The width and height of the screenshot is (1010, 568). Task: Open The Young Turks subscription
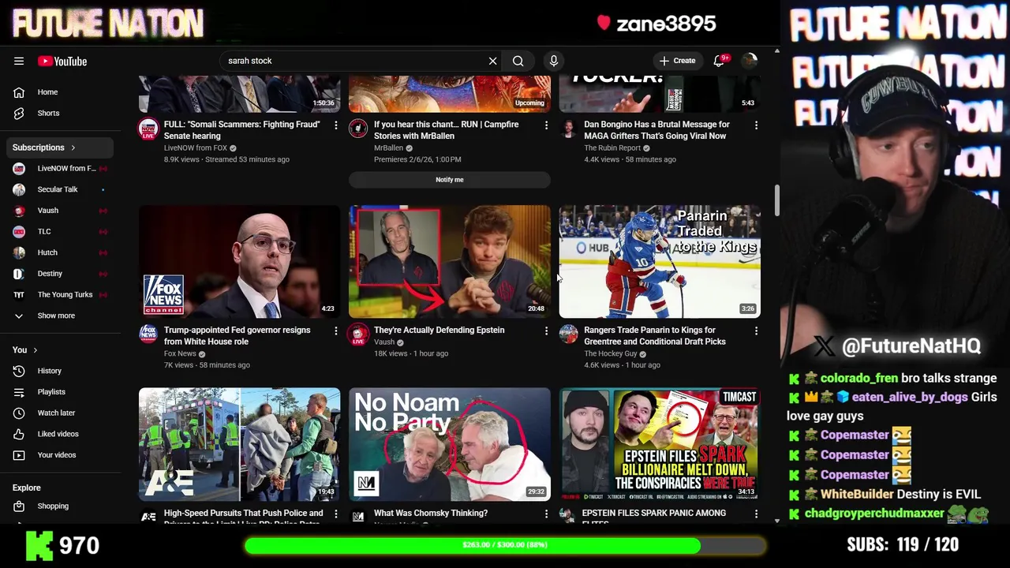tap(60, 294)
